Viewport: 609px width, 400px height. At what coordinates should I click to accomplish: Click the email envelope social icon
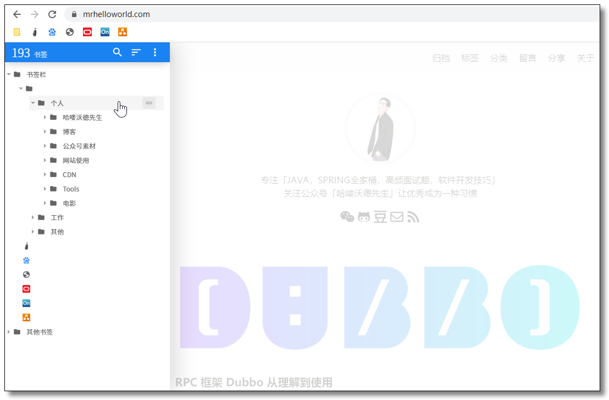[396, 217]
